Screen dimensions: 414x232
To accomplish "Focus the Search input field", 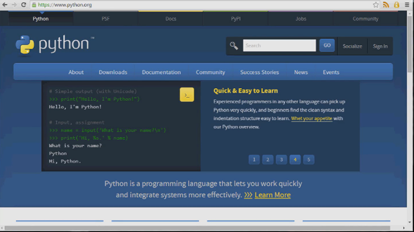I will click(x=279, y=45).
